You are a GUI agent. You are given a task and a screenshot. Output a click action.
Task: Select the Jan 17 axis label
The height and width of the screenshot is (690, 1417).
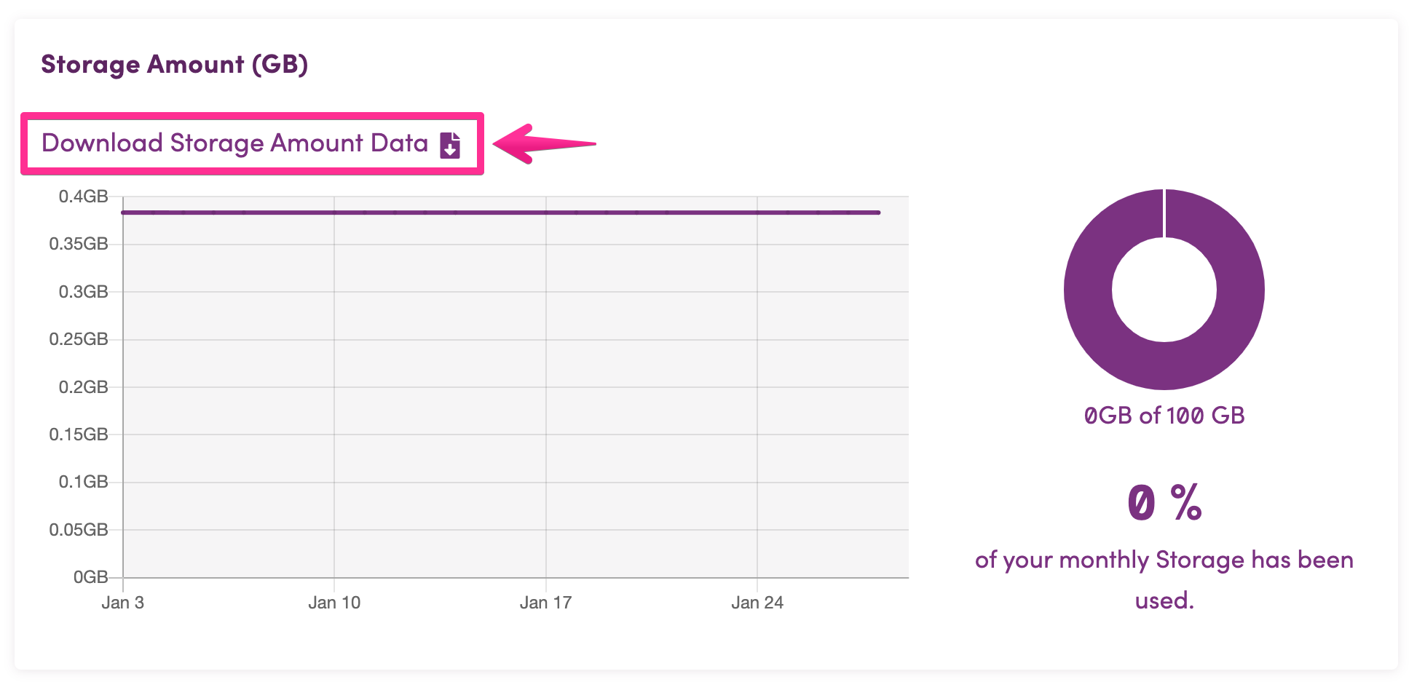545,603
